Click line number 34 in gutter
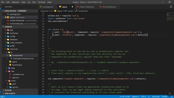Screen dimensions: 174x98 [43, 79]
